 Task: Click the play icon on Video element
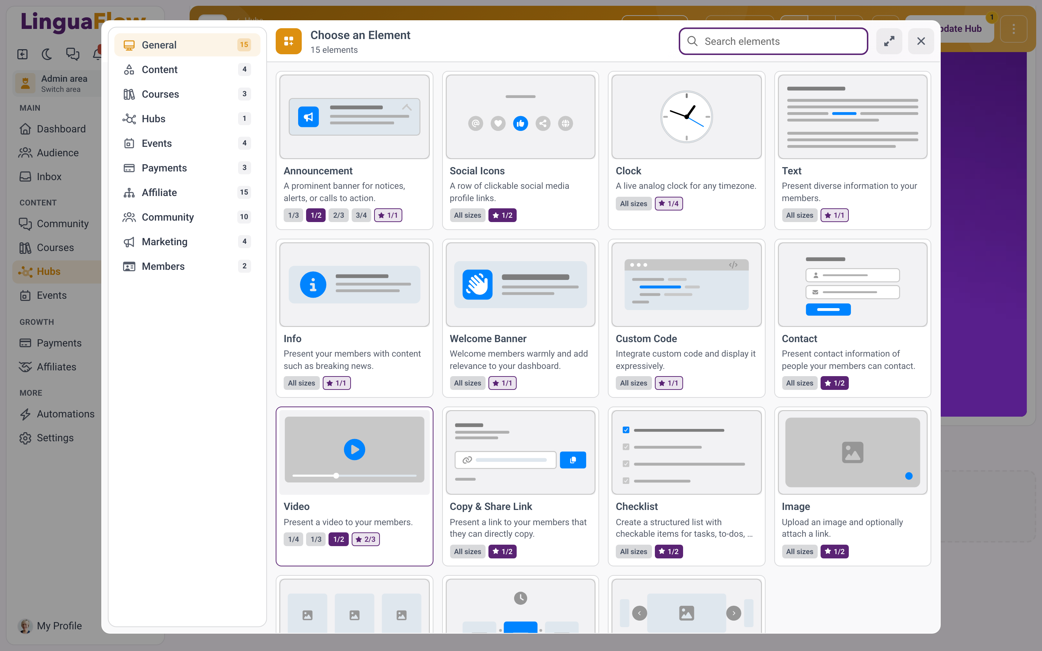[x=354, y=450]
